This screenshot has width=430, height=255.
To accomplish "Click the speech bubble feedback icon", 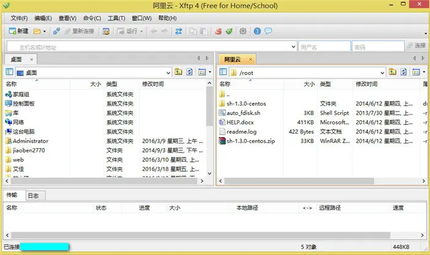I will coord(268,31).
